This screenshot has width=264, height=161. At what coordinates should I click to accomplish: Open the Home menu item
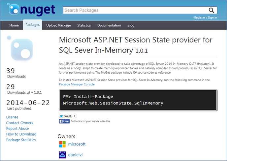(x=14, y=25)
